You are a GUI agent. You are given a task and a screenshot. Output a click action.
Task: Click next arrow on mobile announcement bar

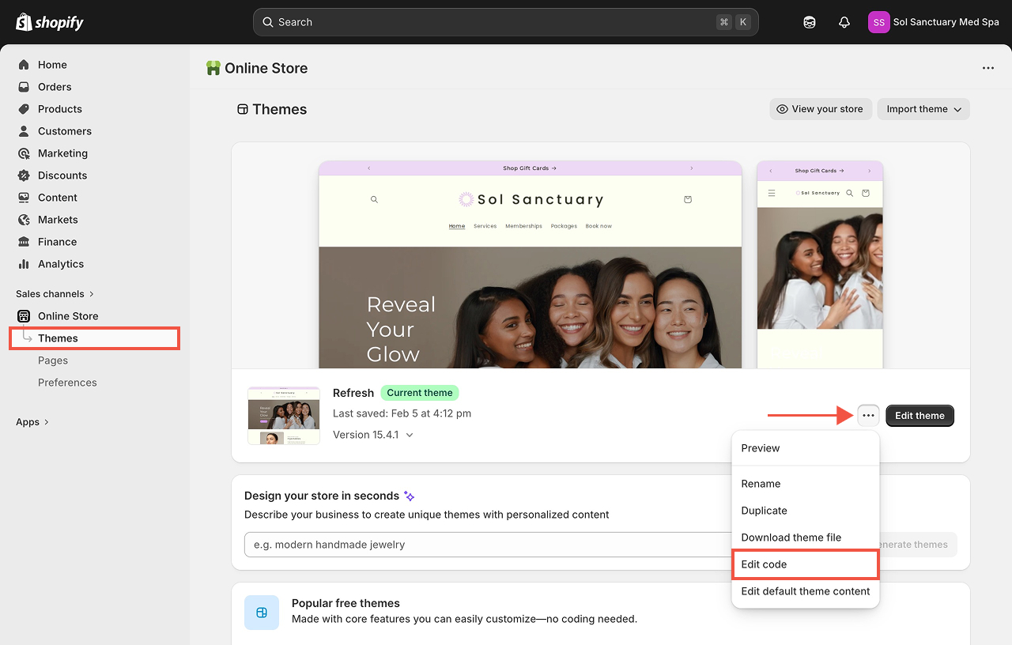(869, 171)
